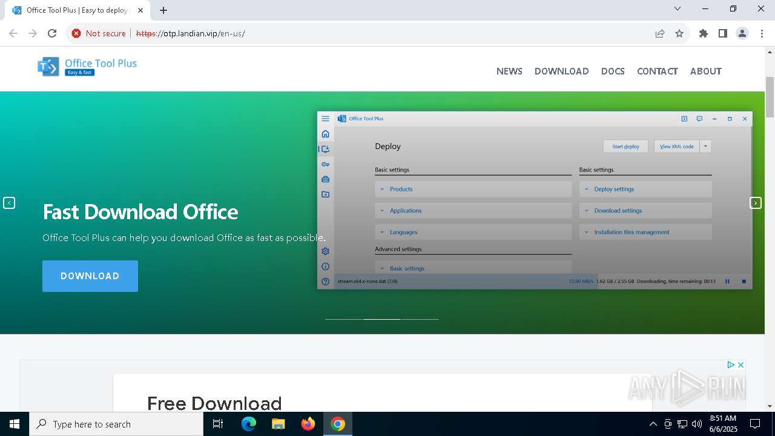
Task: Close the Office Tool Plus tab
Action: pyautogui.click(x=140, y=10)
